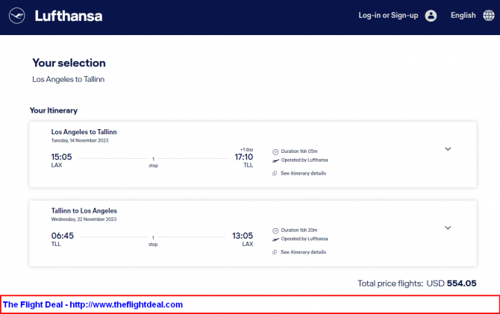Expand the Tallinn to Los Angeles flight card
Screen dimensions: 500x314
(448, 227)
